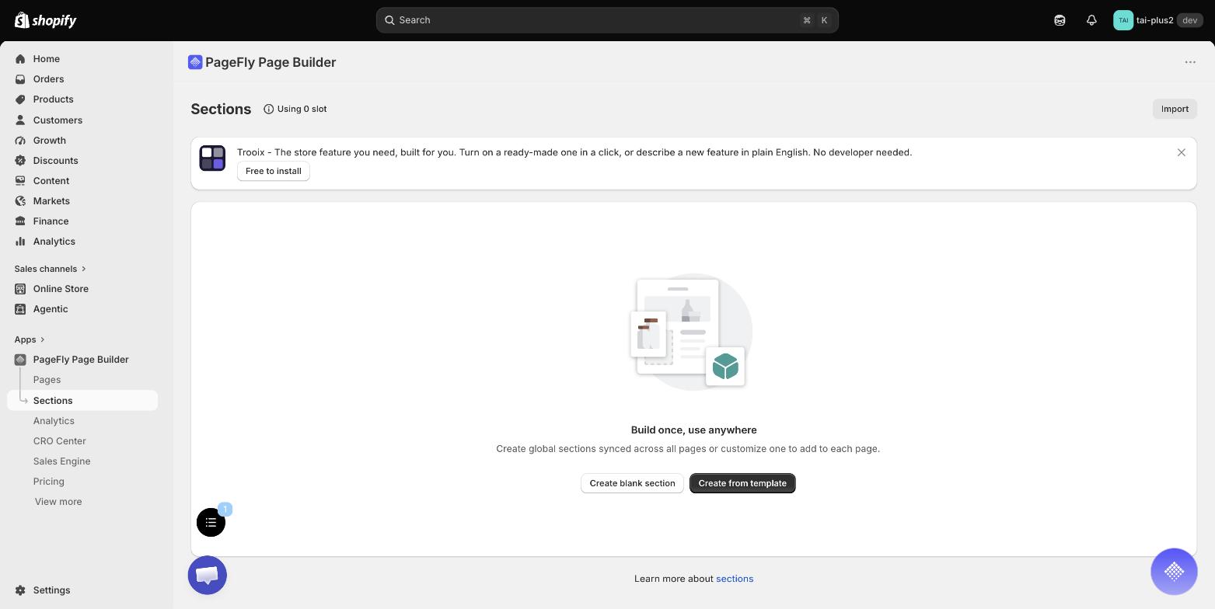
Task: Click Free to install button
Action: (274, 171)
